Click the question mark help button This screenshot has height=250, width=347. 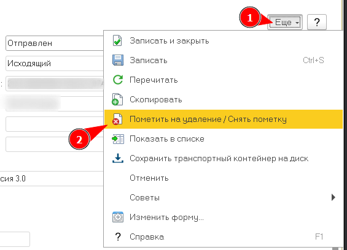(x=317, y=22)
